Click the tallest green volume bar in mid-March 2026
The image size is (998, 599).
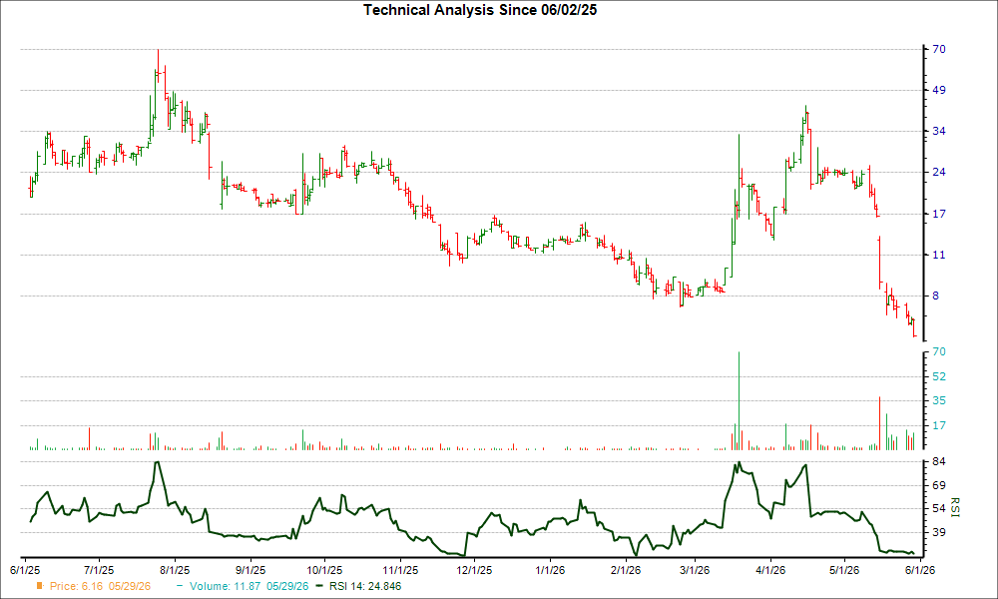coord(739,401)
